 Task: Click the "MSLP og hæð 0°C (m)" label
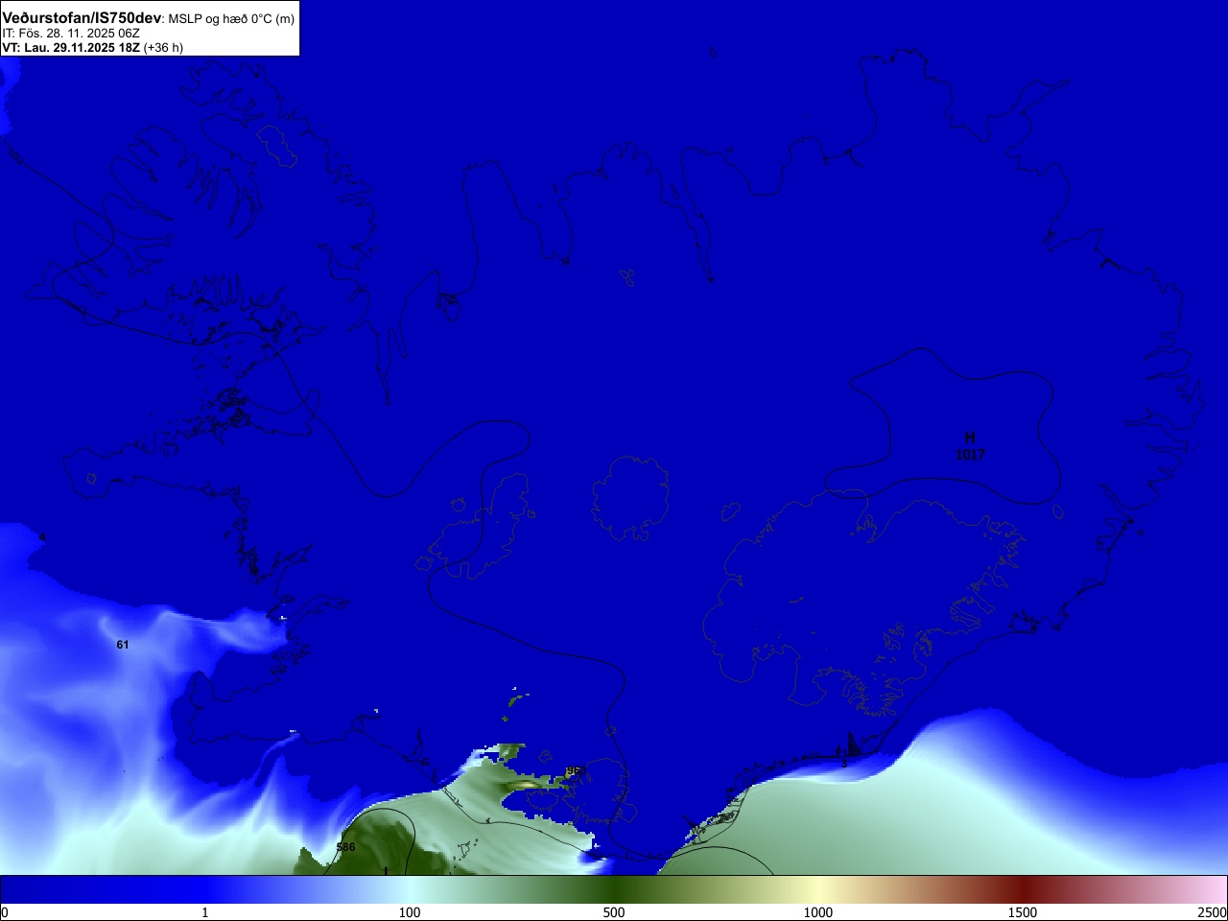232,18
